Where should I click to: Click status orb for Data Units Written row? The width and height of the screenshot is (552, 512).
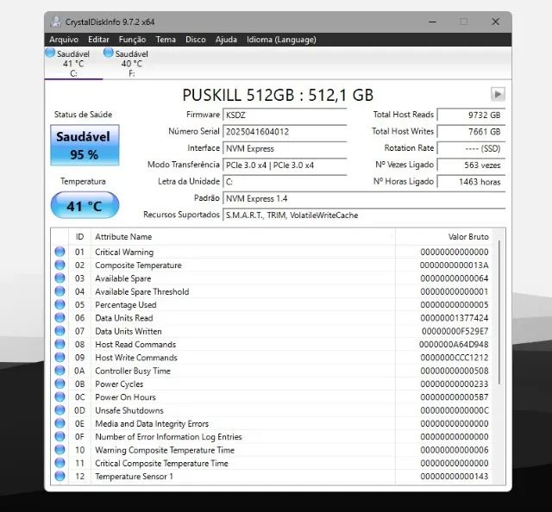pos(60,331)
